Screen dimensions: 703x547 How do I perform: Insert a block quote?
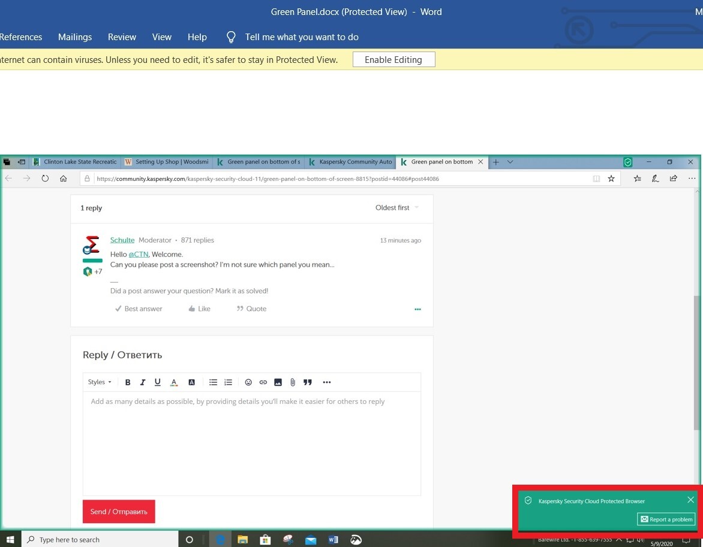pos(308,382)
